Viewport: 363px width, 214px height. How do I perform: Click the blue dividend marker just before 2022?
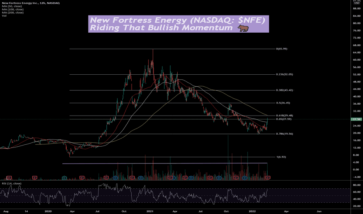point(245,178)
